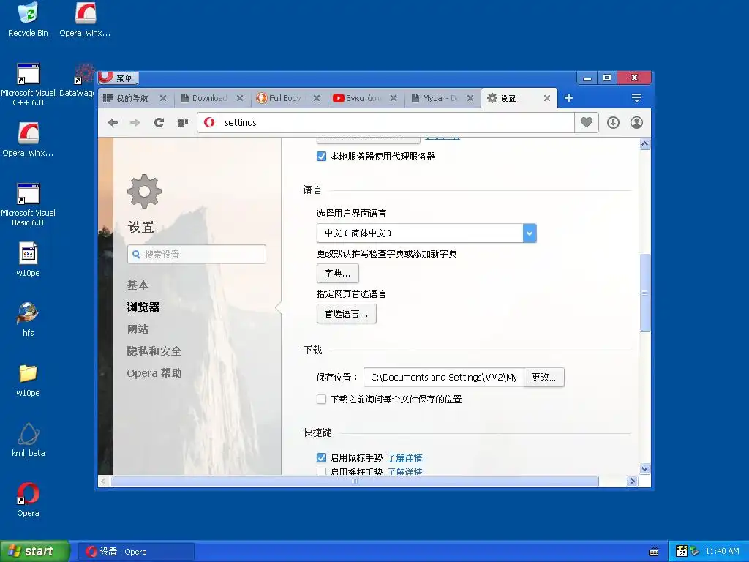Select the Recycle Bin desktop icon
Image resolution: width=749 pixels, height=562 pixels.
tap(28, 20)
